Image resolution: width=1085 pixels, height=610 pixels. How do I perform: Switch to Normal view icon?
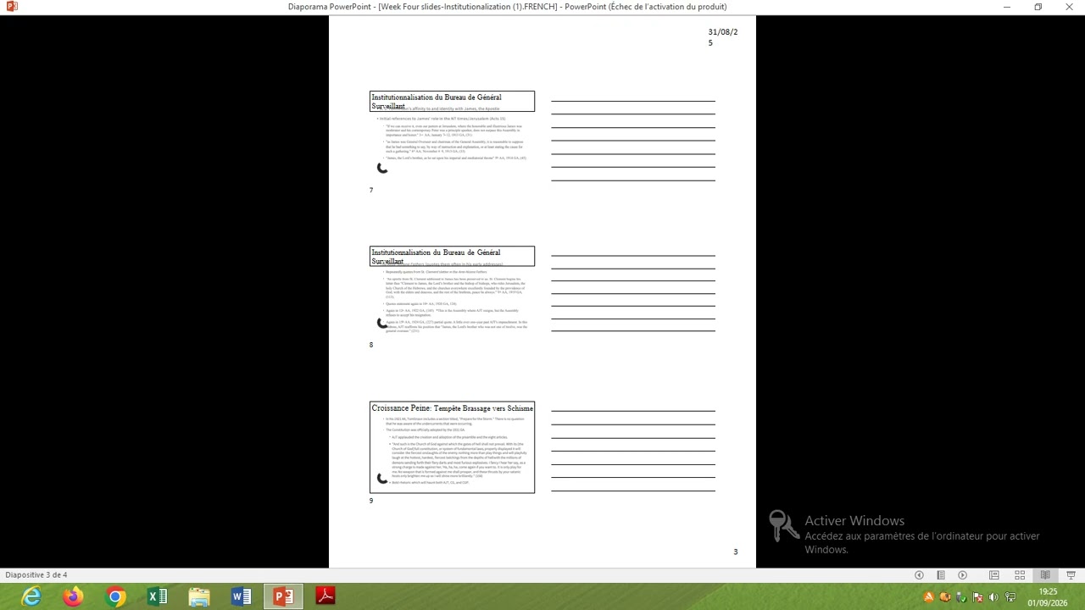click(x=994, y=575)
